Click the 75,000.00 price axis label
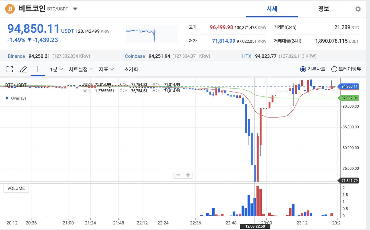Screen dimensions: 370x230 point(350,169)
